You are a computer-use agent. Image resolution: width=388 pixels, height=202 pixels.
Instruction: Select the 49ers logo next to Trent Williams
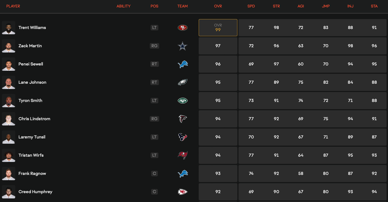(182, 27)
